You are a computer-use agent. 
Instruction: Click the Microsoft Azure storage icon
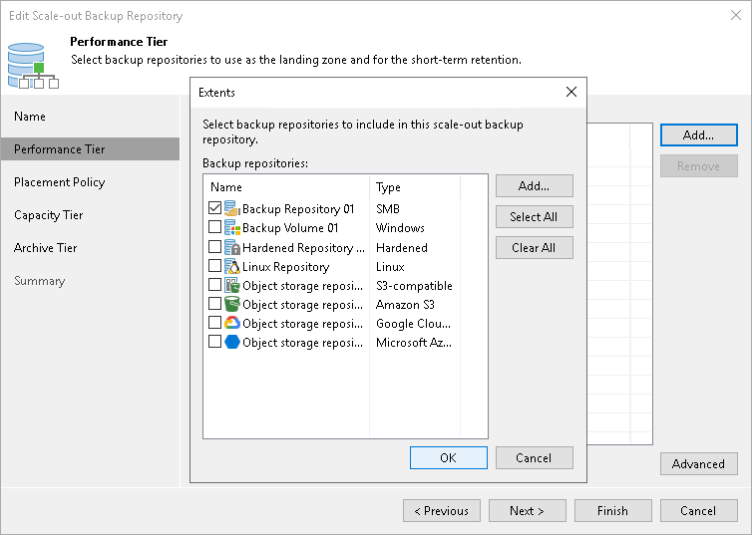(232, 342)
